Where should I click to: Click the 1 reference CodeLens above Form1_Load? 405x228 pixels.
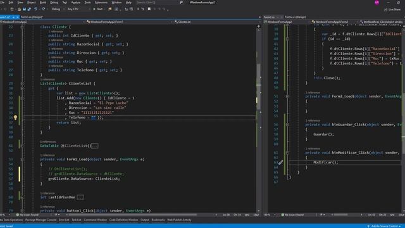(x=47, y=155)
